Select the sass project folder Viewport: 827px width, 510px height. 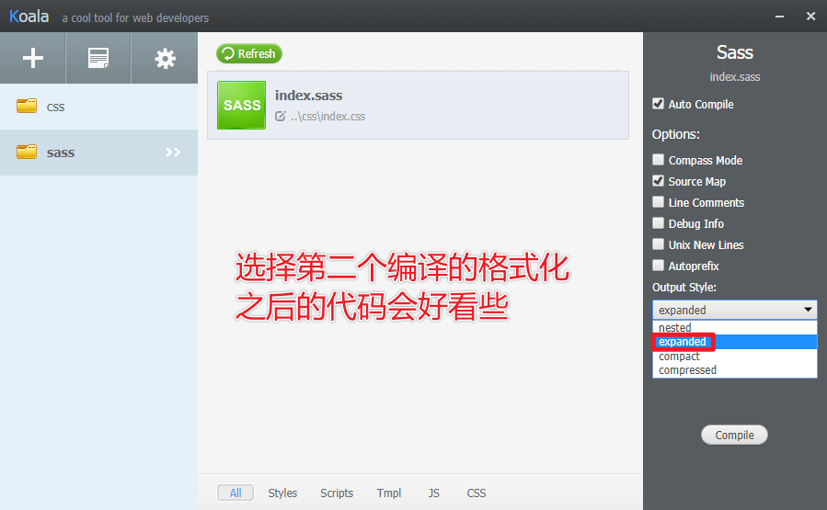pyautogui.click(x=98, y=153)
